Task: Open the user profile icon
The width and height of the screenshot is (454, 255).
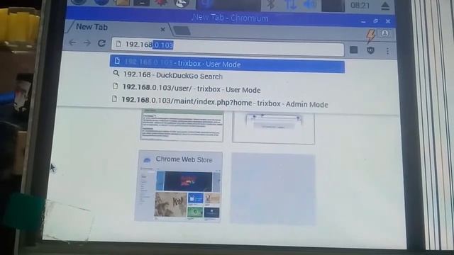Action: pyautogui.click(x=384, y=33)
